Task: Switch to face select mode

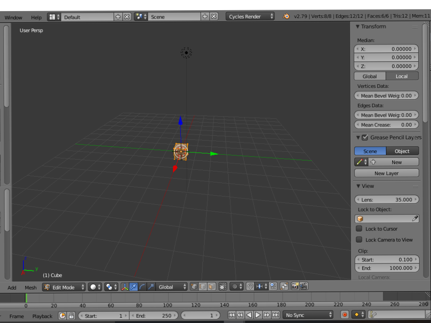Action: click(x=210, y=286)
